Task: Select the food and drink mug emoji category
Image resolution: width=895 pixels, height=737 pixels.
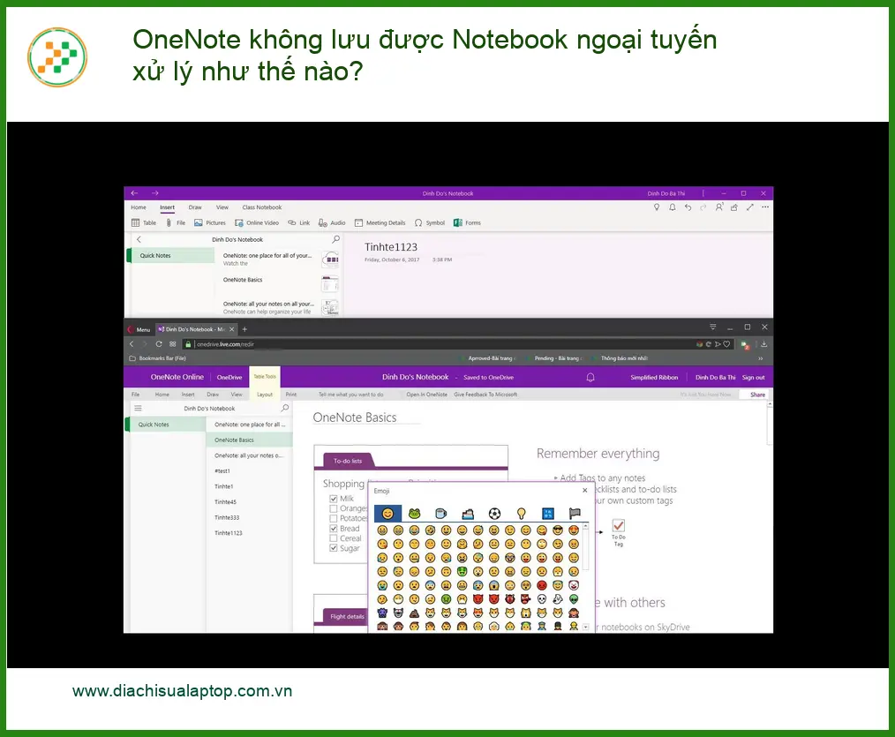Action: [440, 513]
